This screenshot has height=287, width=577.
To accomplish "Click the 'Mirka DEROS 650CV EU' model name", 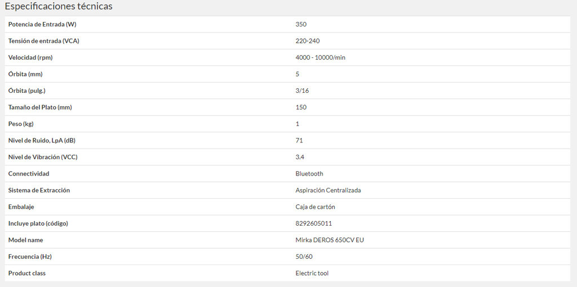I will click(330, 240).
